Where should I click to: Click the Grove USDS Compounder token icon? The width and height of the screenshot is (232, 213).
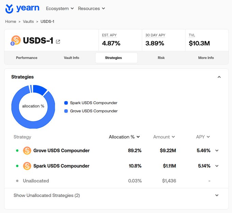(x=27, y=151)
